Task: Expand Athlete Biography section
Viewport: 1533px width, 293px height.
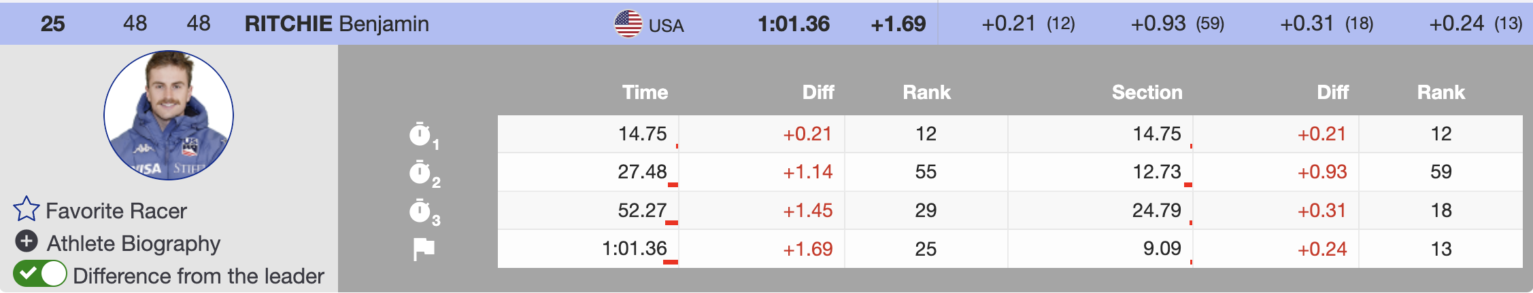Action: pyautogui.click(x=133, y=243)
